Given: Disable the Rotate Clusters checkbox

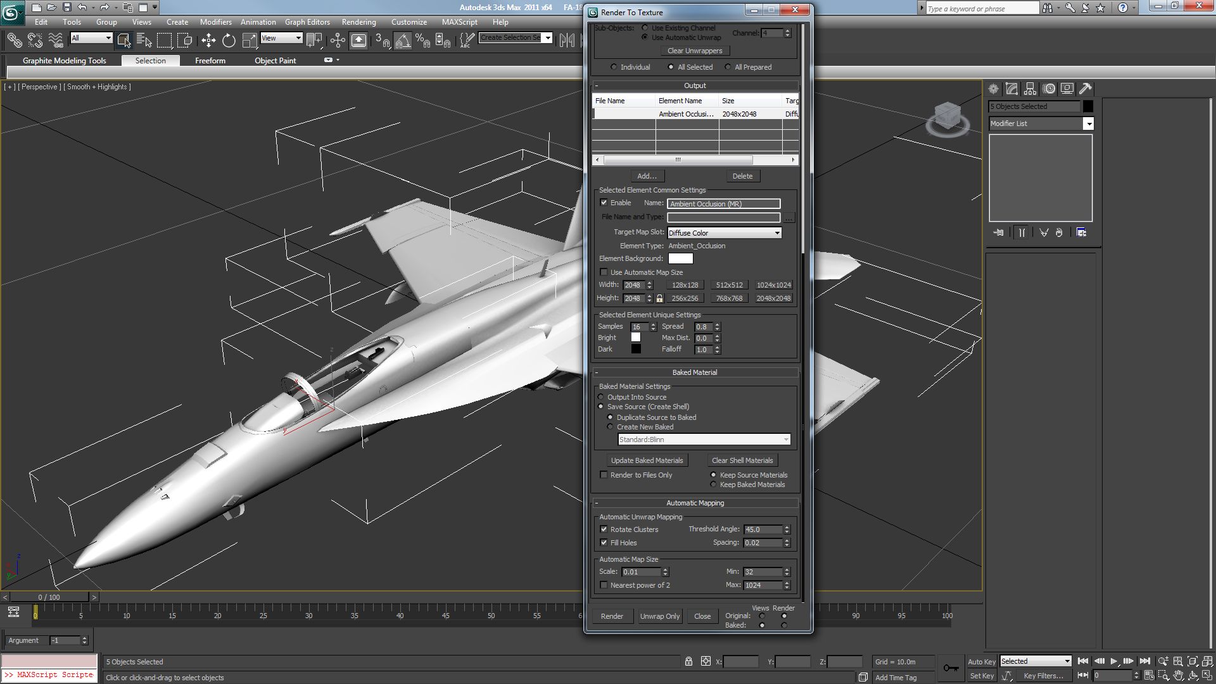Looking at the screenshot, I should [x=604, y=529].
